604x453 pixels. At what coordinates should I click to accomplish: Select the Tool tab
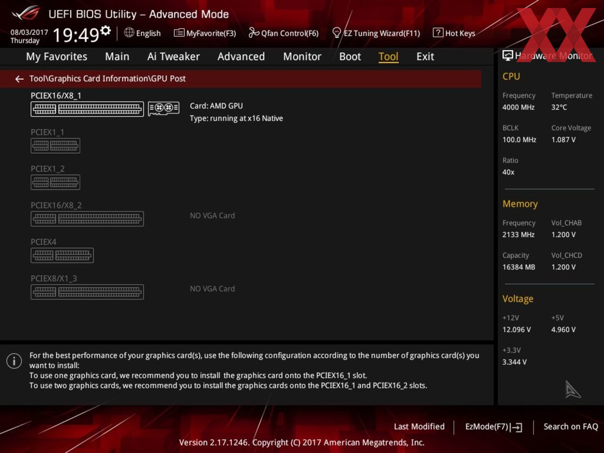pyautogui.click(x=388, y=56)
